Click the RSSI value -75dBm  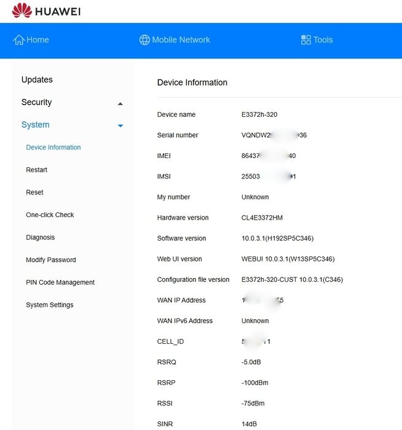253,403
